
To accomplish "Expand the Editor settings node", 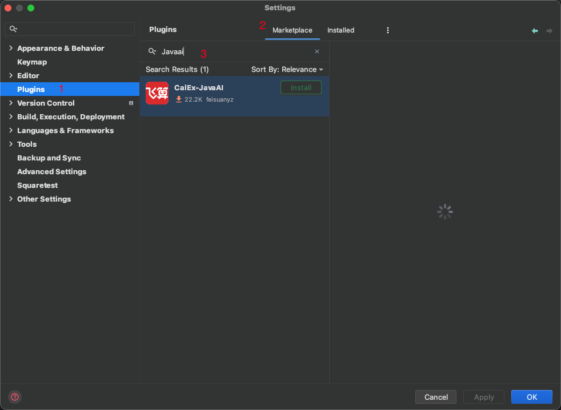I will coord(11,75).
